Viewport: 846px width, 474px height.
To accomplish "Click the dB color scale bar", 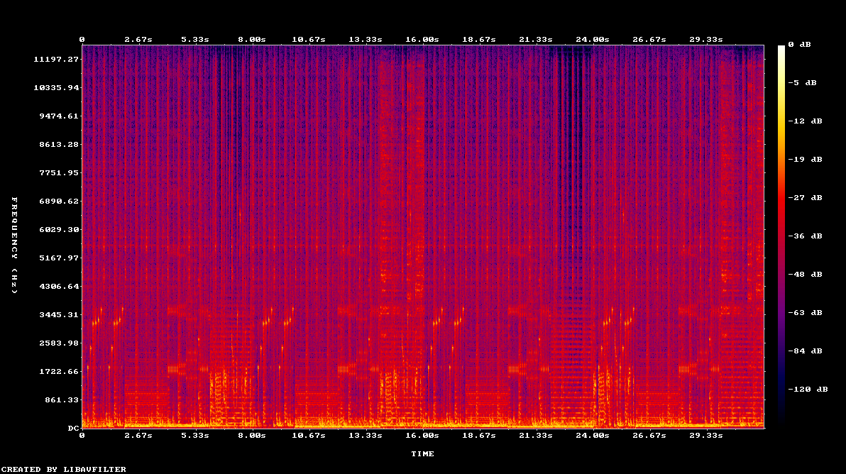I will click(x=781, y=237).
